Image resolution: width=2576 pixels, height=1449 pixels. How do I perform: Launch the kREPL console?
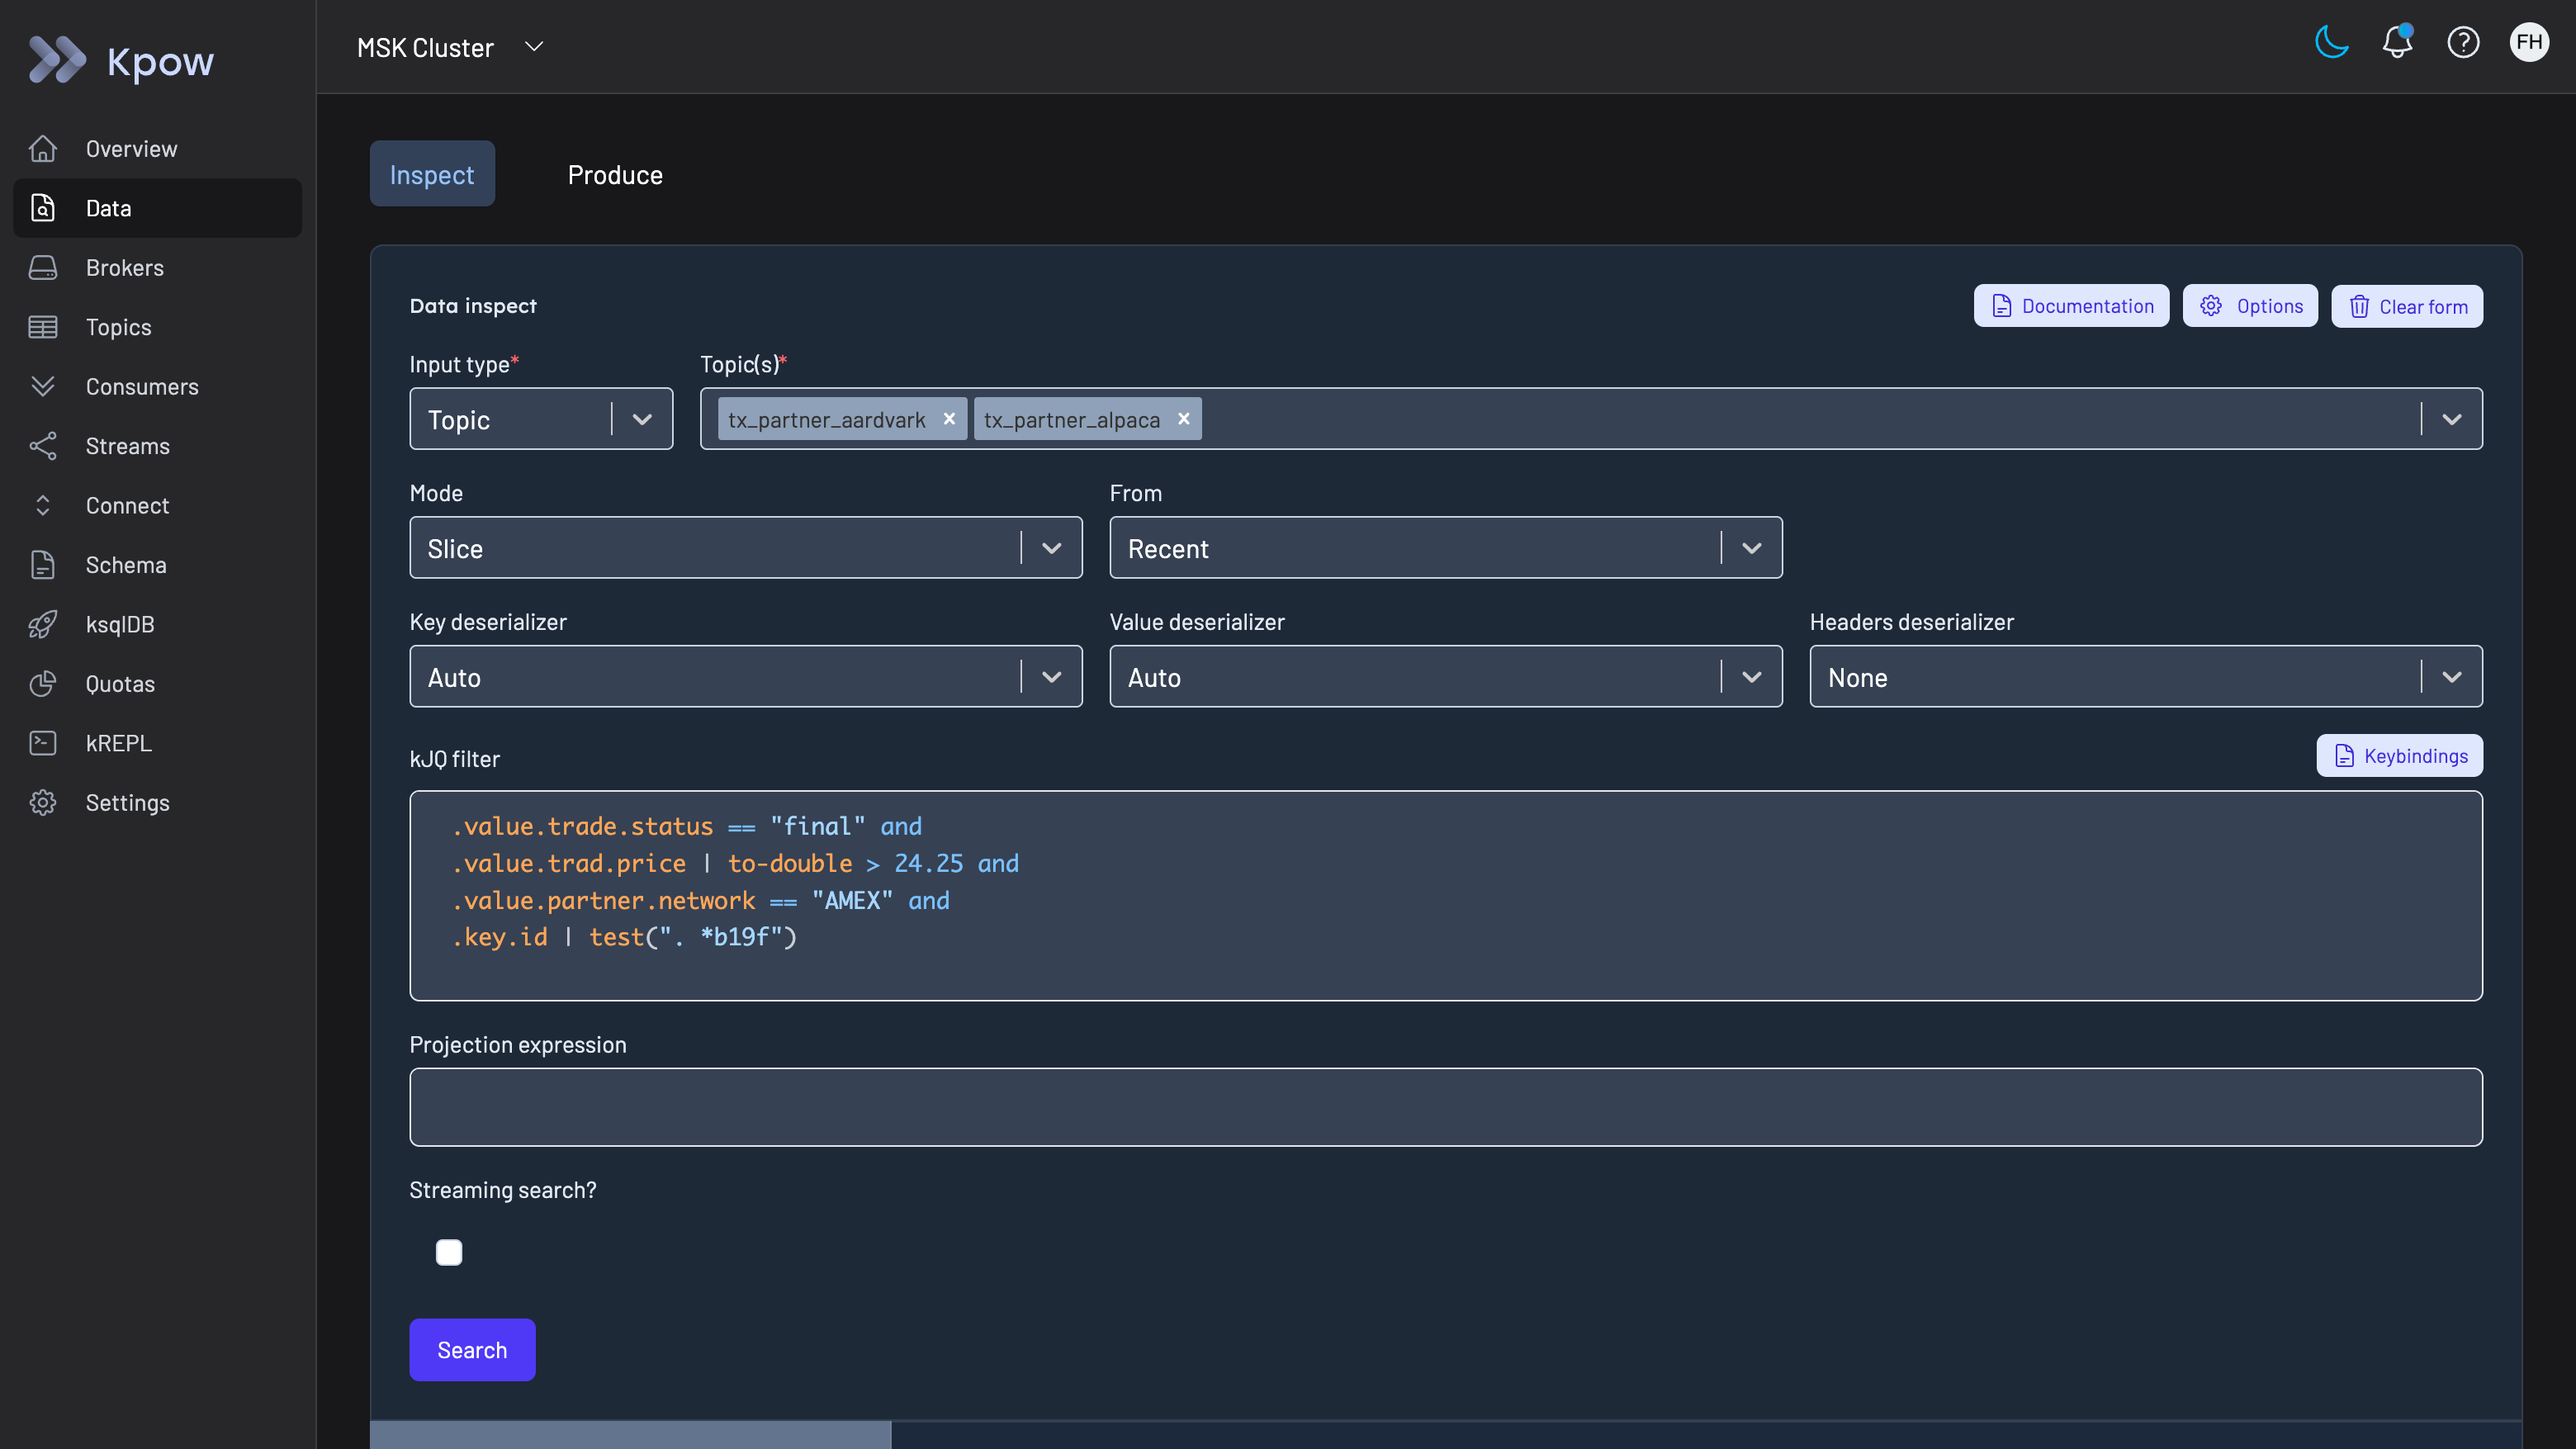click(117, 743)
